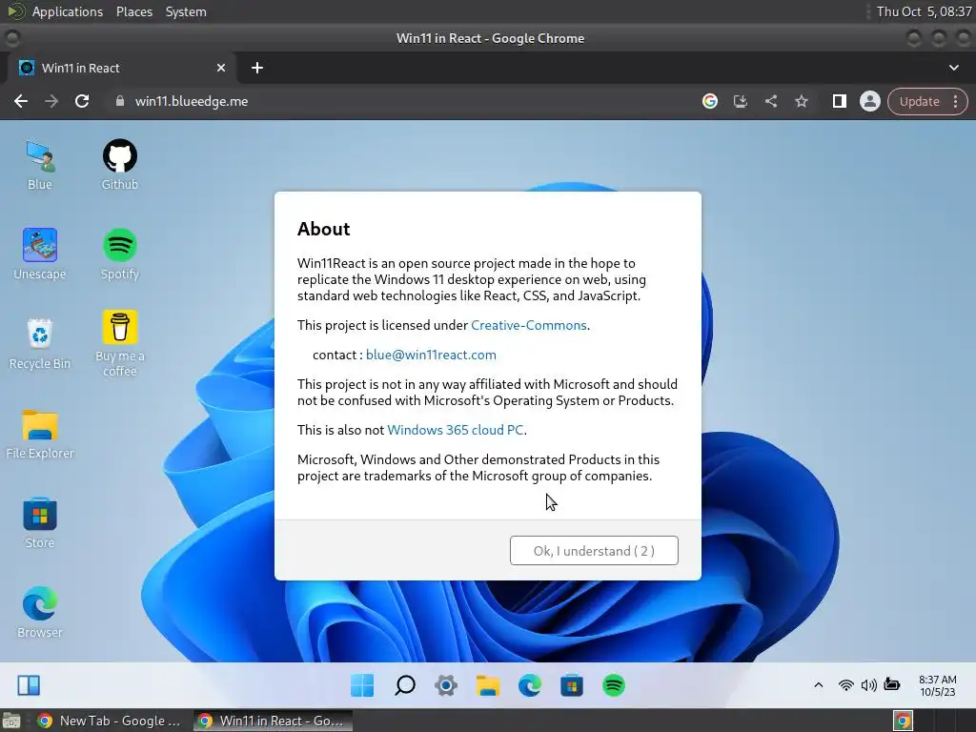Reload the Chrome page

click(82, 101)
